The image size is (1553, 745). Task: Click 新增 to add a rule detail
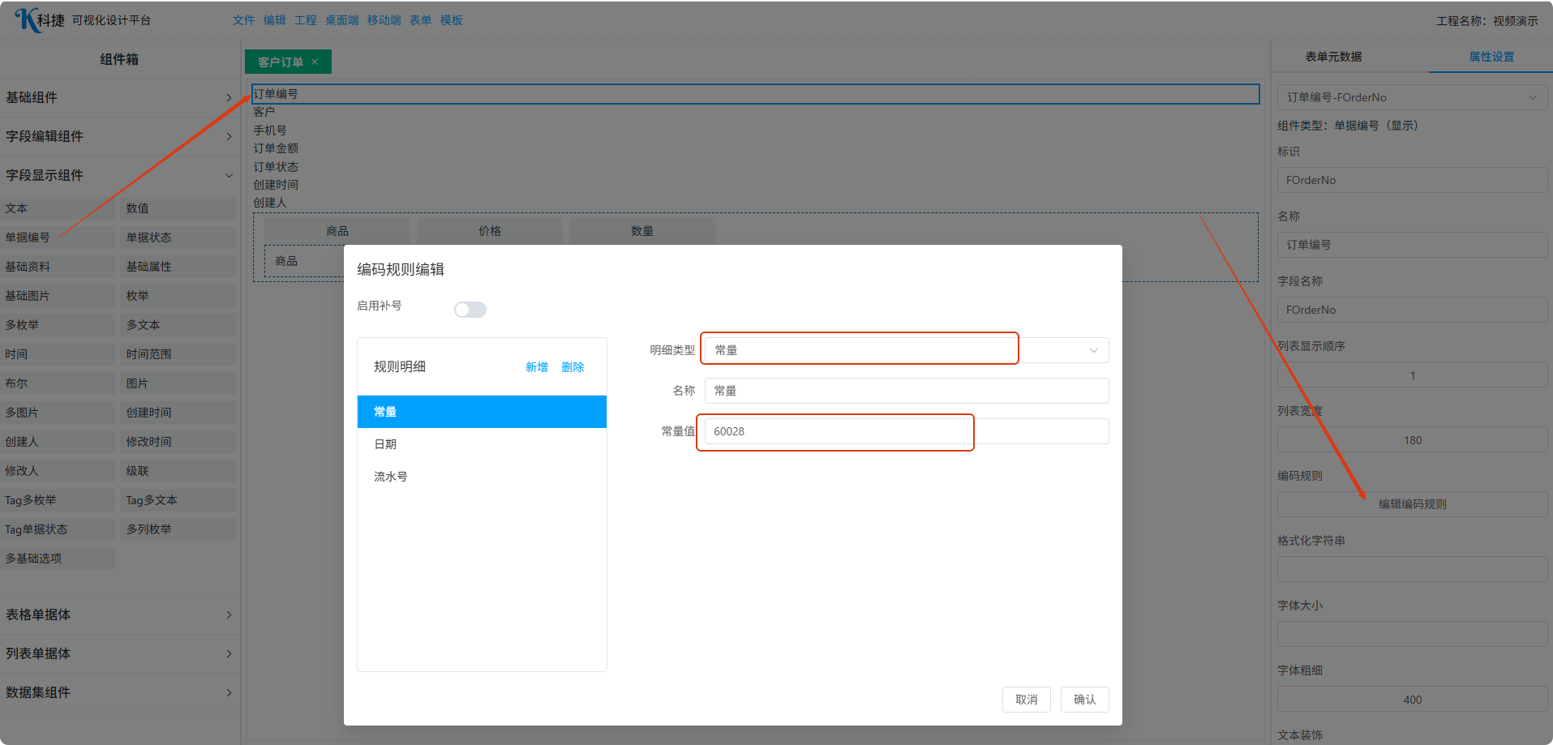[x=536, y=367]
